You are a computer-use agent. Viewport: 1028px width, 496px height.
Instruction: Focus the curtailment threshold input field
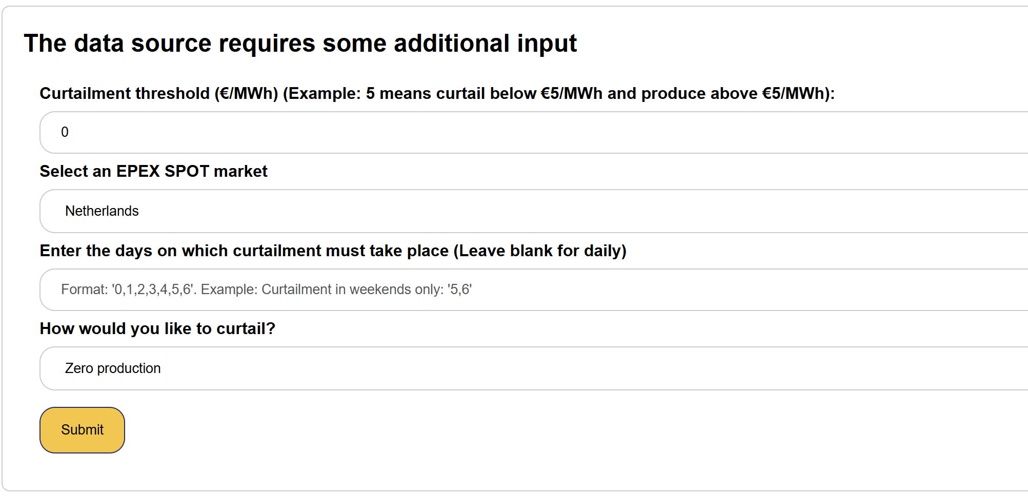pyautogui.click(x=533, y=132)
